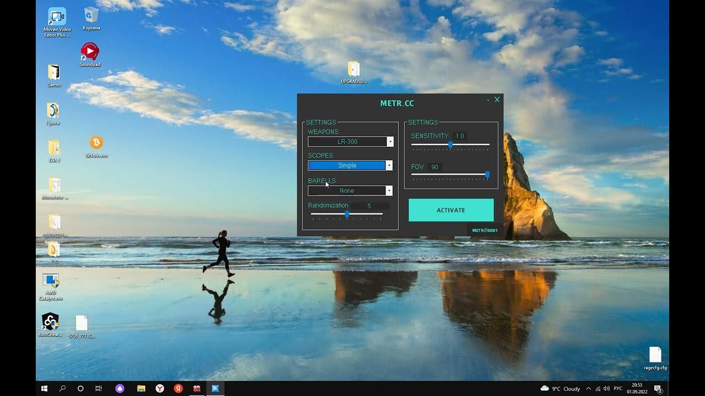
Task: Click the METR#0001 label
Action: coord(485,230)
